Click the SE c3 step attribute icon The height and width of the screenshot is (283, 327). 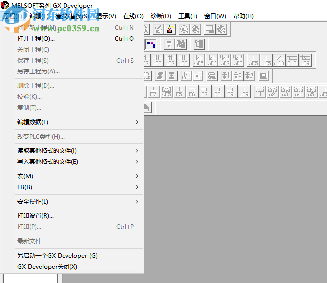[285, 92]
